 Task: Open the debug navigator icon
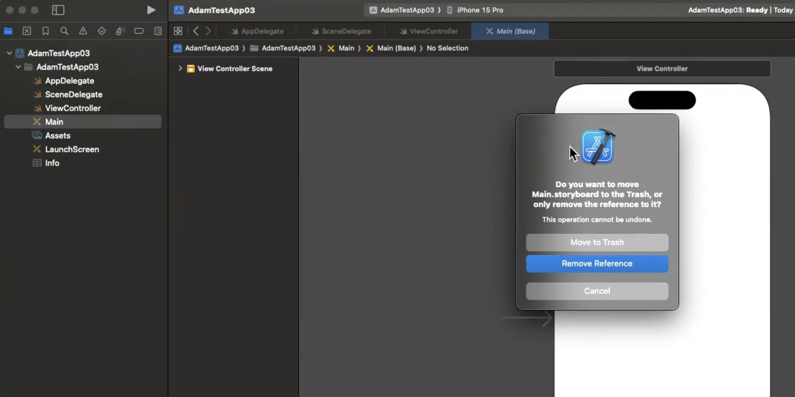[120, 31]
